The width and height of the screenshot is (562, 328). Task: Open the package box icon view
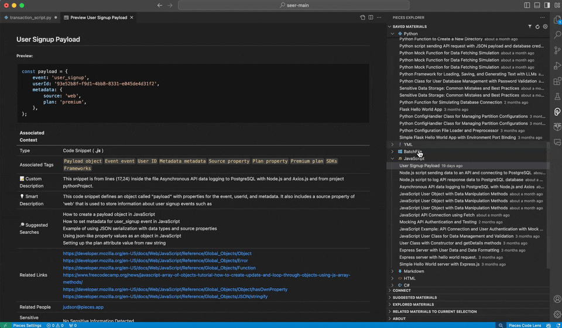(557, 127)
